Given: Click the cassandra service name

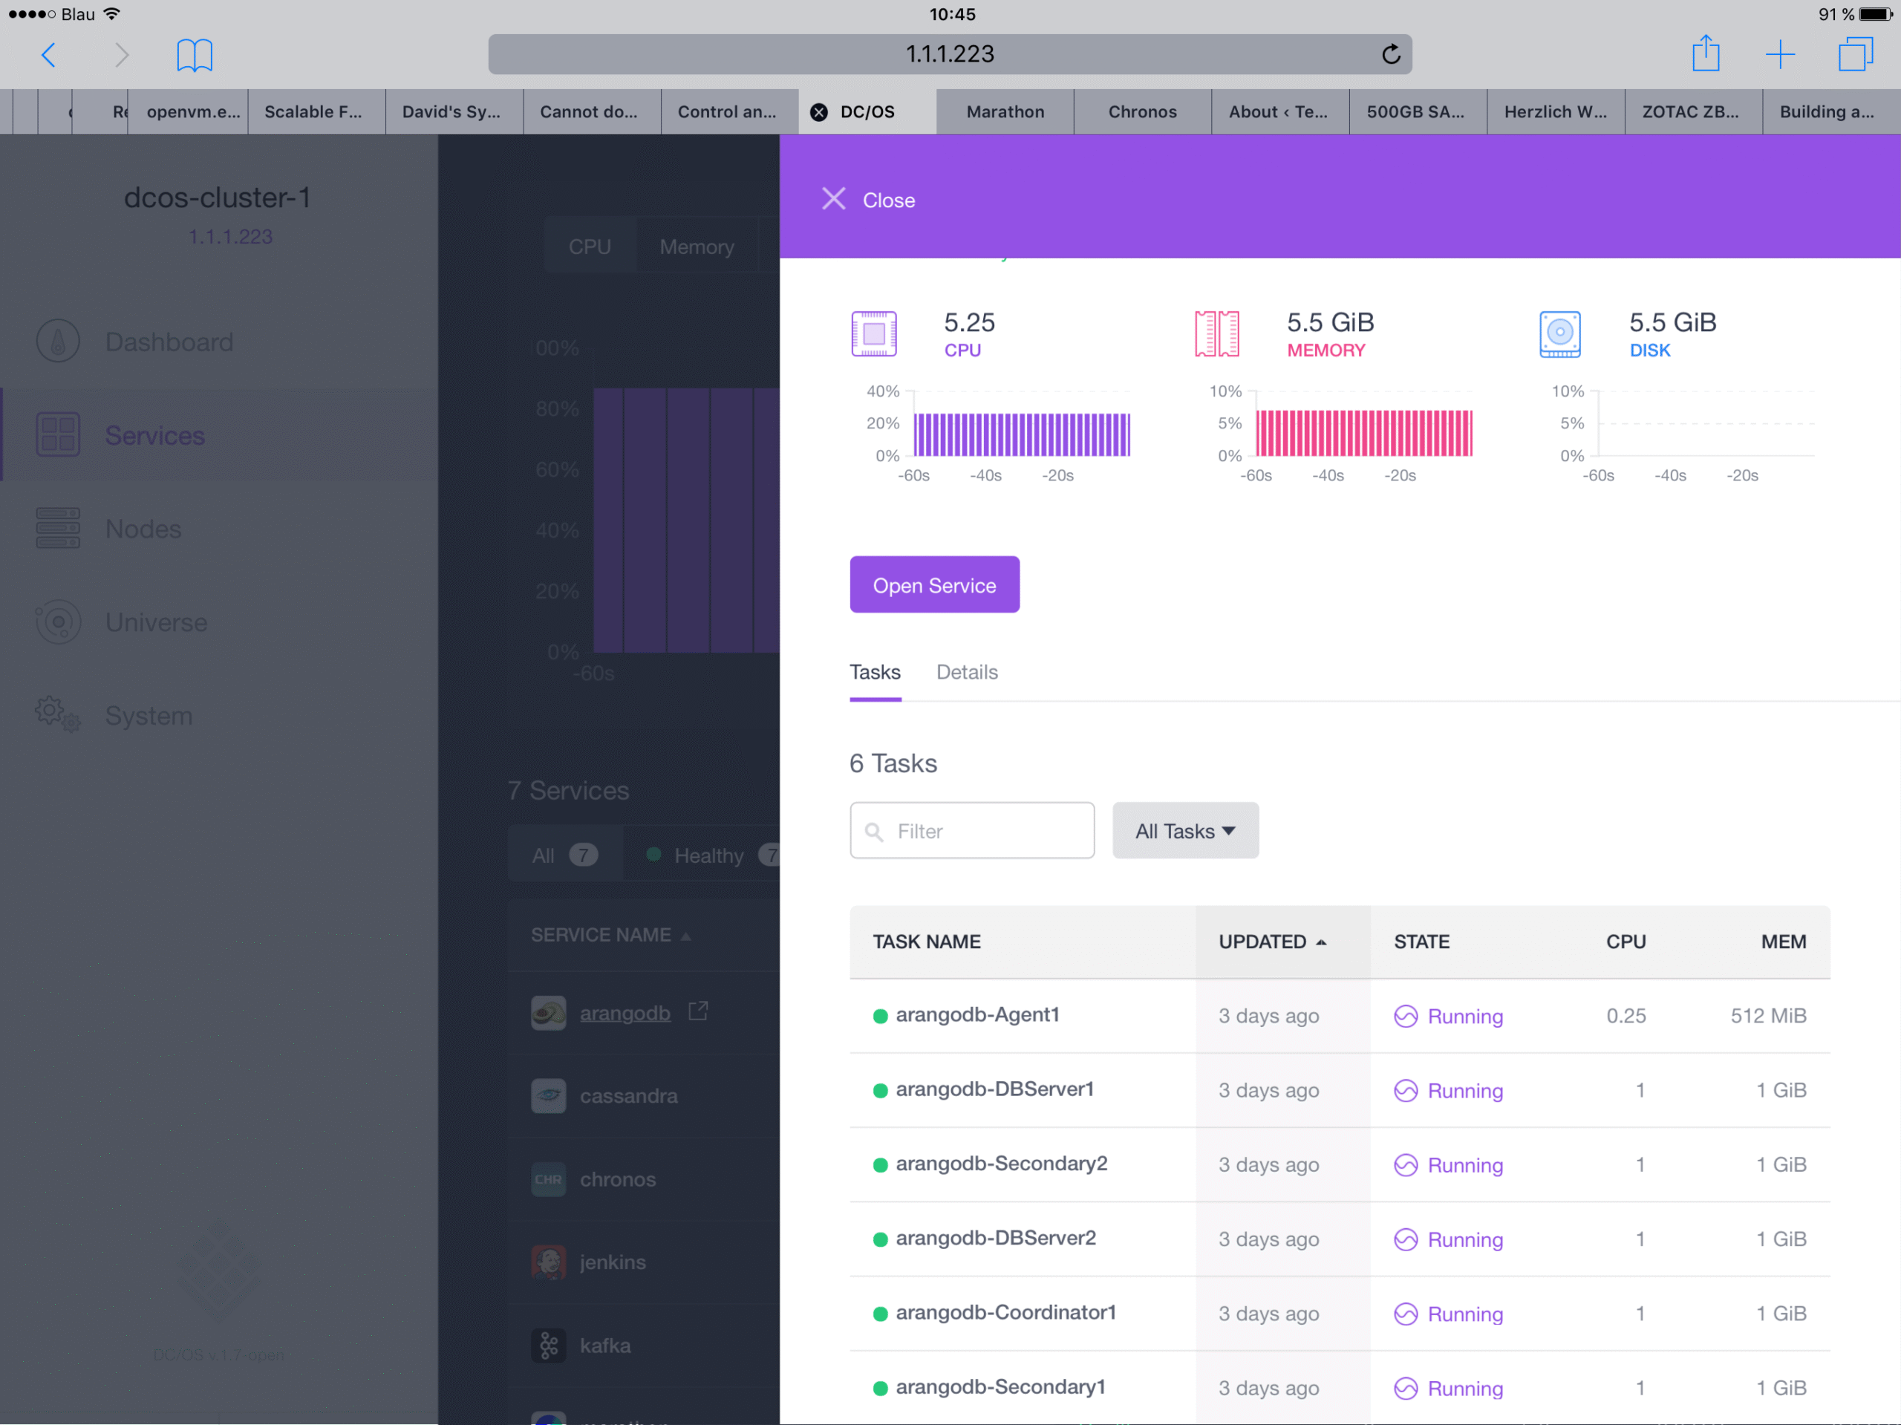Looking at the screenshot, I should point(628,1096).
